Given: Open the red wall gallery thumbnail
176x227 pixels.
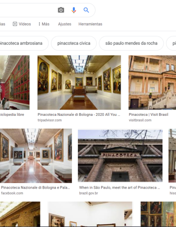Looking at the screenshot, I should [15, 82].
